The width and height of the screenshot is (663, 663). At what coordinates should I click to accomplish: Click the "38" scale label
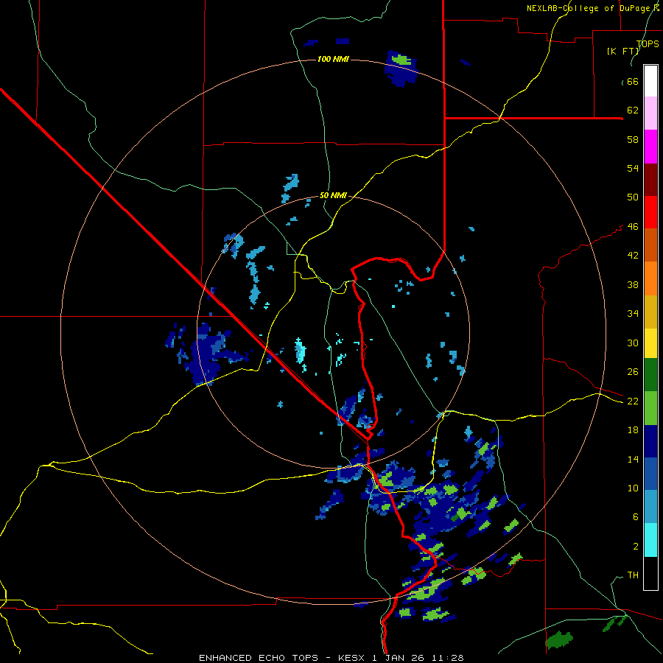tap(633, 284)
